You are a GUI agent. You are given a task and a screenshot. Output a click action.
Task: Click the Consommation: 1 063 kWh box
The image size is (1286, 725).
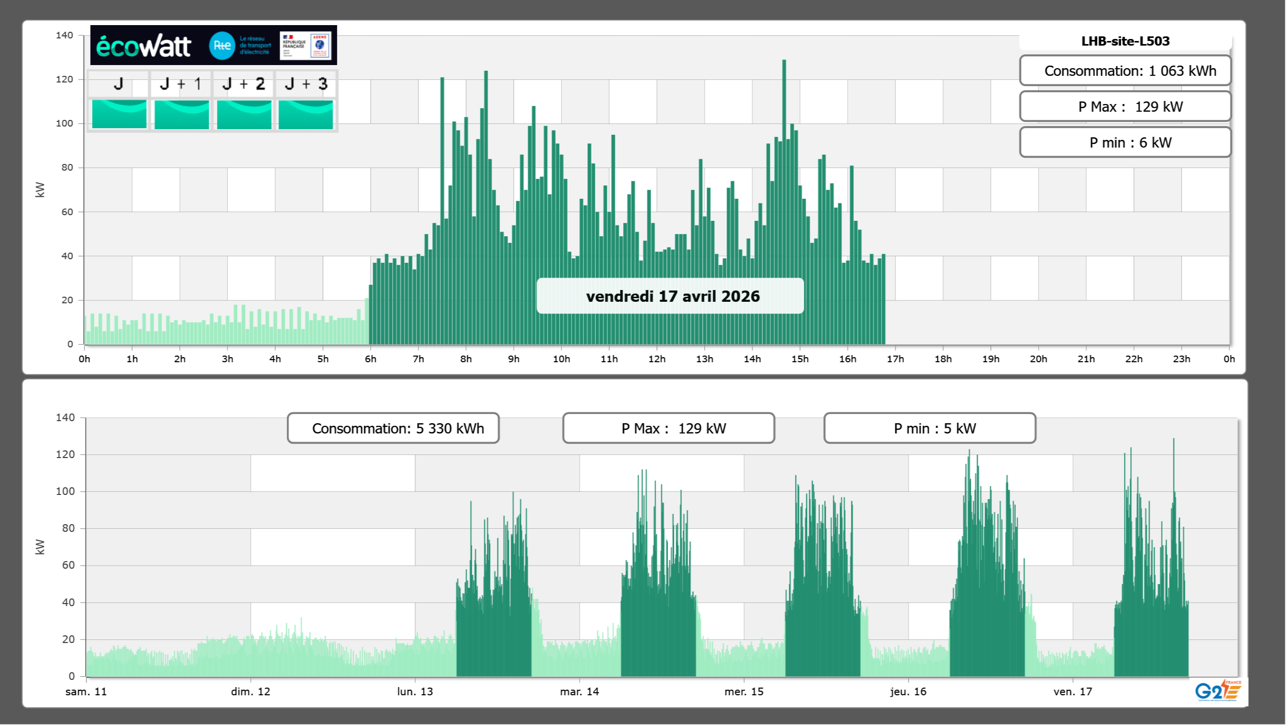point(1125,71)
